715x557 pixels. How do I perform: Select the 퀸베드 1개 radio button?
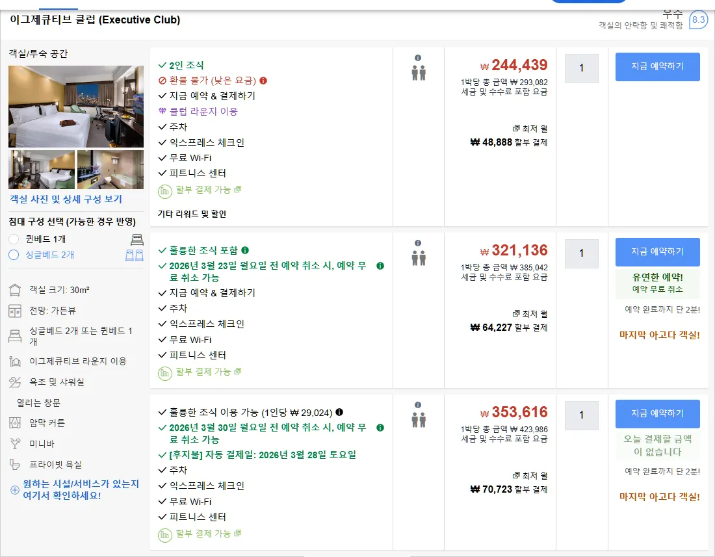tap(14, 239)
